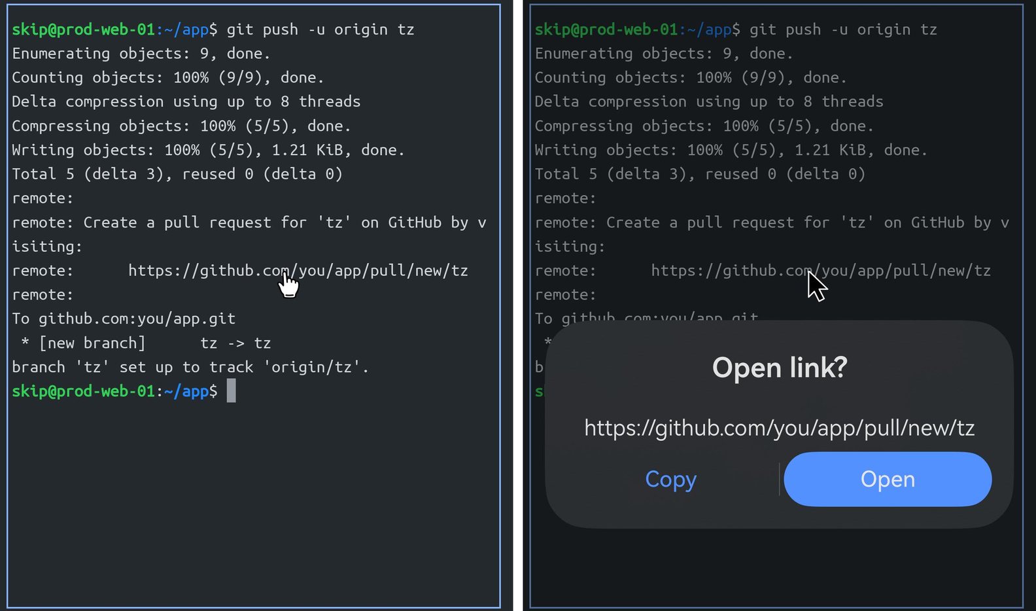
Task: Click 'git push -u origin tz' in left terminal
Action: coord(320,29)
